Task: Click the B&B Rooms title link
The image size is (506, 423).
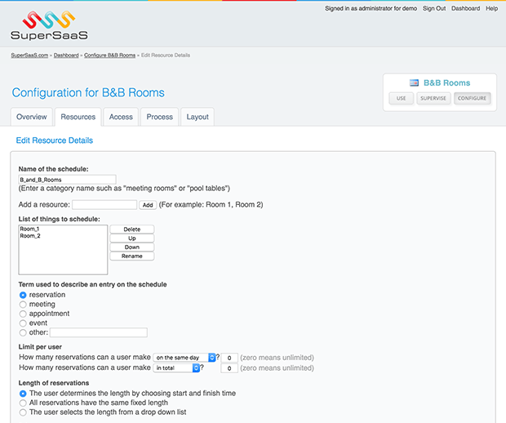Action: click(x=446, y=83)
